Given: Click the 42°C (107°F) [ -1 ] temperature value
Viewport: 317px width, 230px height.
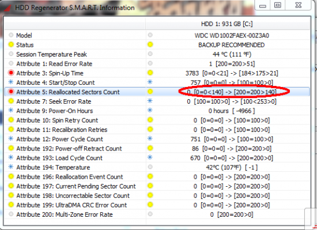Looking at the screenshot, I should pos(232,168).
